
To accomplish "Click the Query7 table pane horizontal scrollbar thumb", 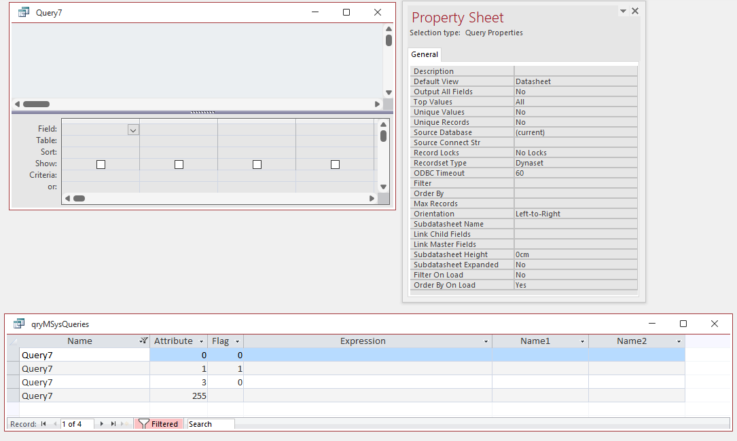I will coord(36,104).
